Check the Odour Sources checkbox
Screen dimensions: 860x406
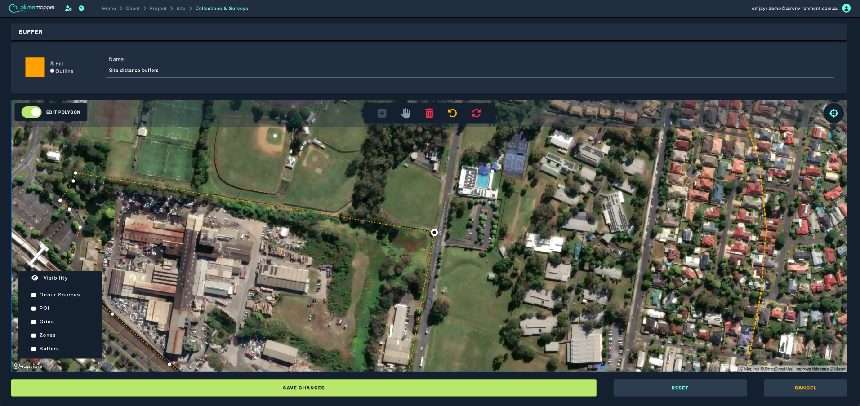click(x=33, y=295)
